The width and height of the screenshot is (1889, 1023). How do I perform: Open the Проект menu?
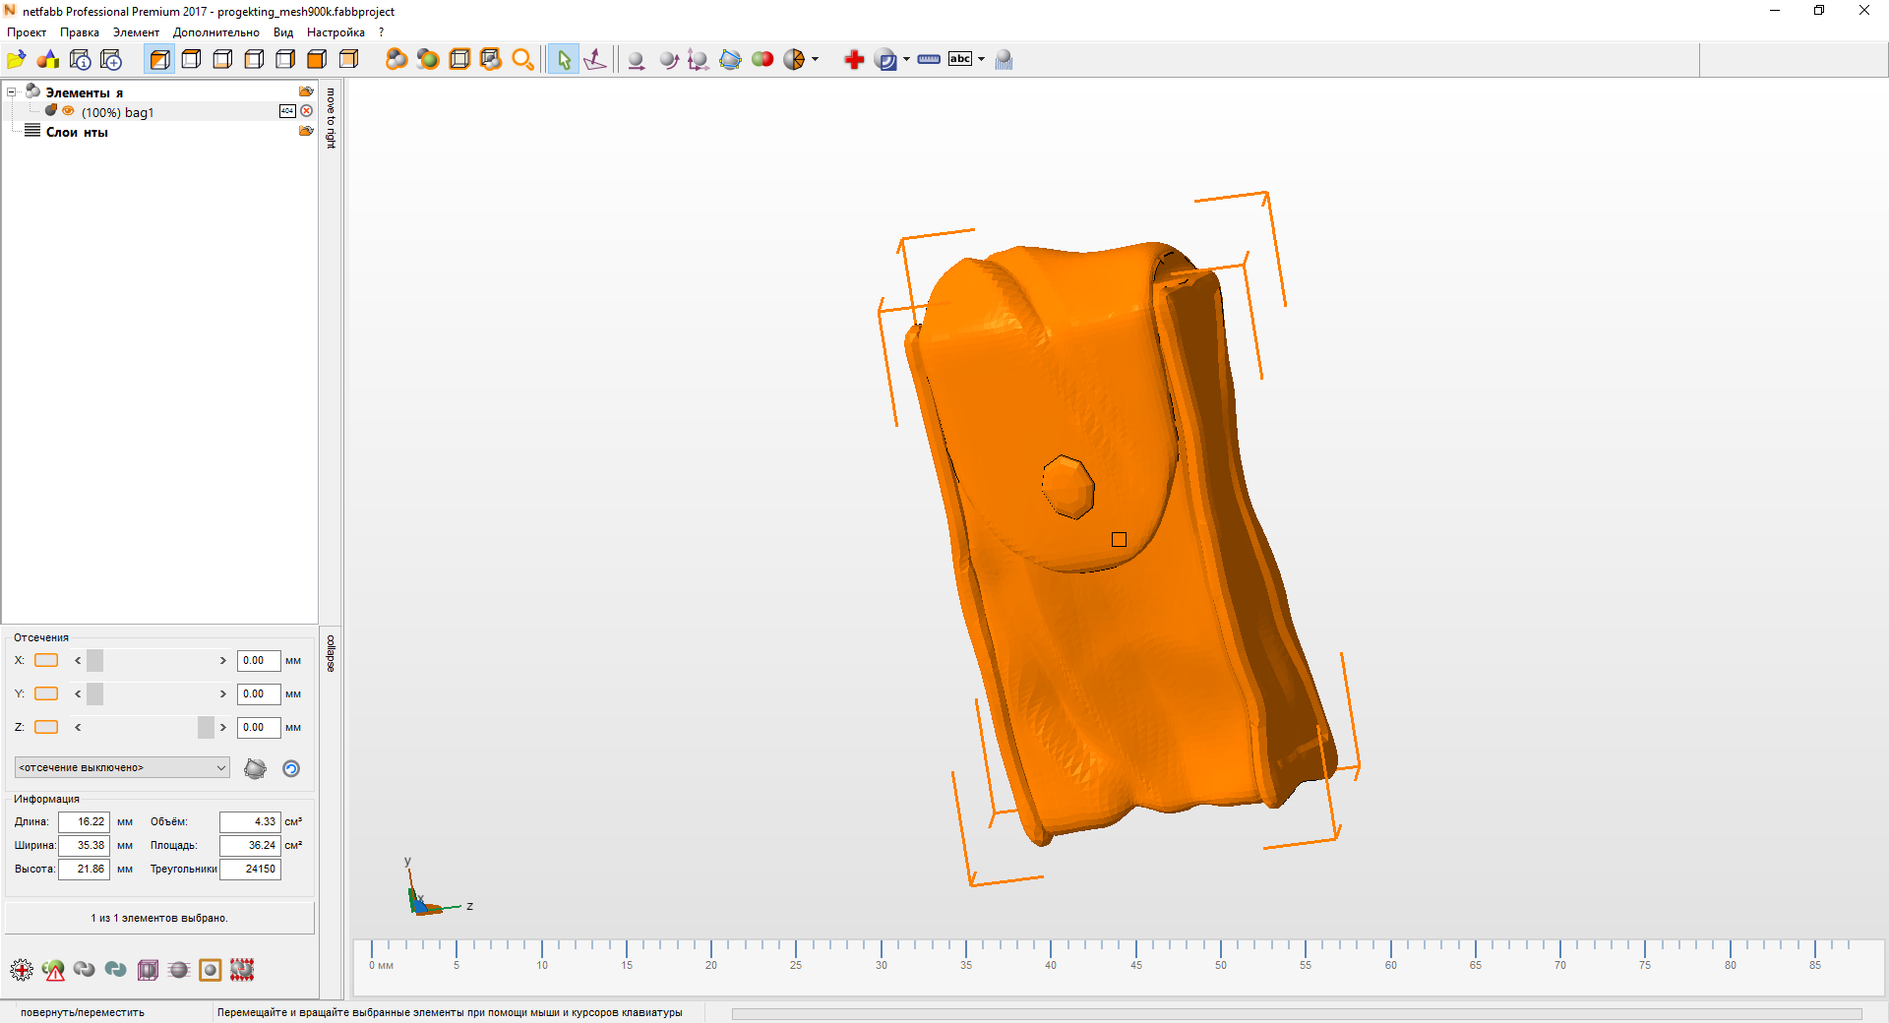(27, 32)
